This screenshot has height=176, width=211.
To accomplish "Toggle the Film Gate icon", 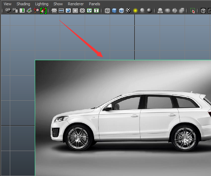I will click(x=61, y=11).
